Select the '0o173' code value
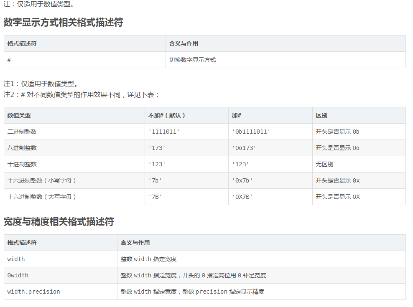Screen dimensions: 413x307 tap(244, 148)
